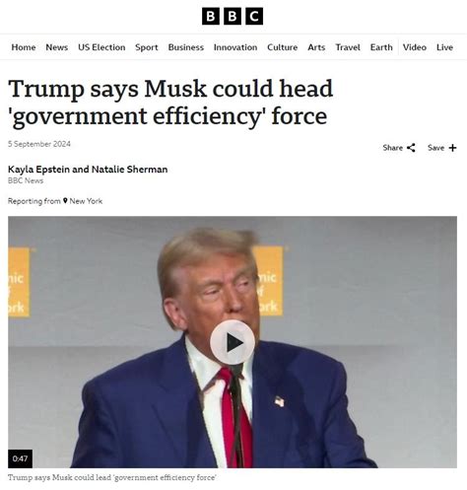Select the Sport navigation link
Screen dimensions: 467x490
point(147,47)
